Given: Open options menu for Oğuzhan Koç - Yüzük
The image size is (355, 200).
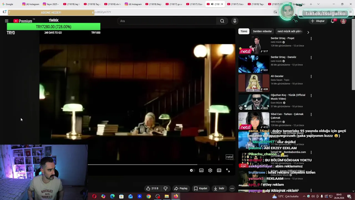Looking at the screenshot, I should pos(311,96).
